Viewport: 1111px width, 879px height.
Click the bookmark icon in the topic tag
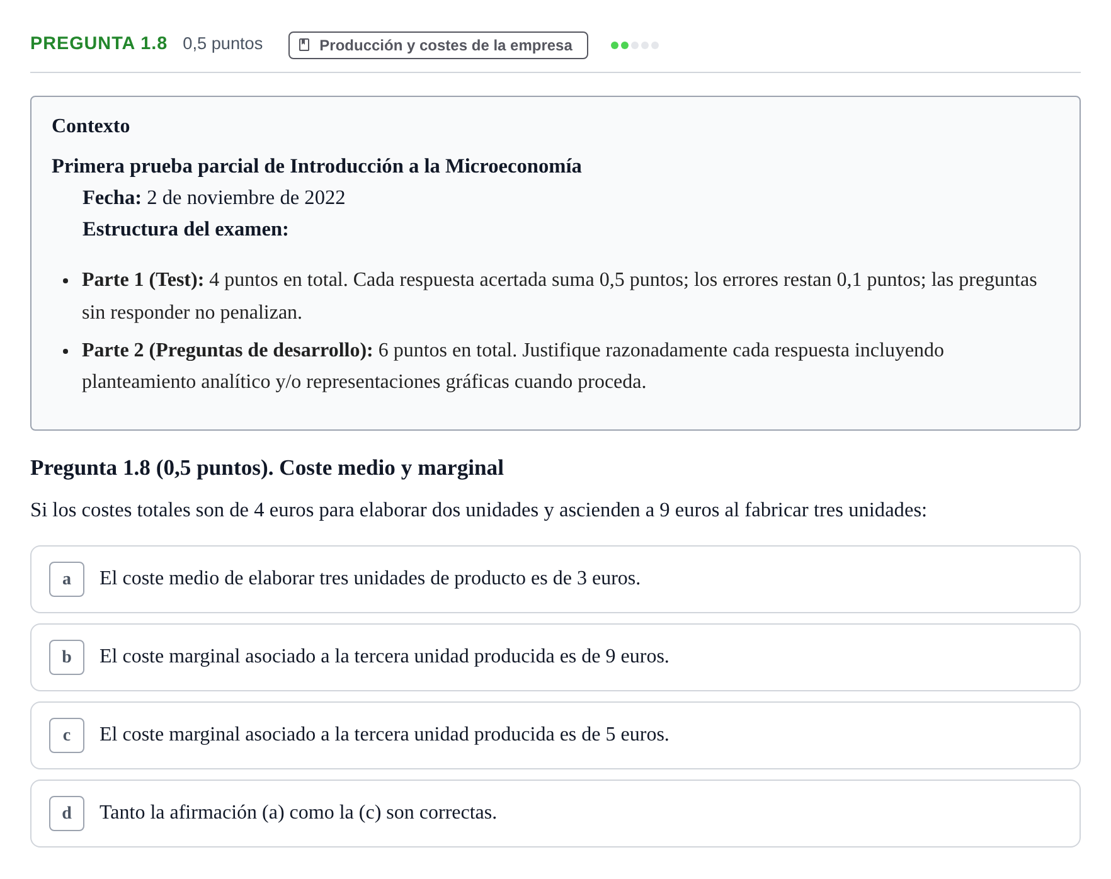tap(304, 45)
